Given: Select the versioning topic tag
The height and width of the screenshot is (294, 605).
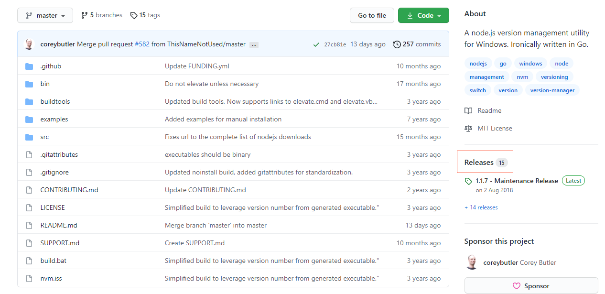Looking at the screenshot, I should coord(554,77).
